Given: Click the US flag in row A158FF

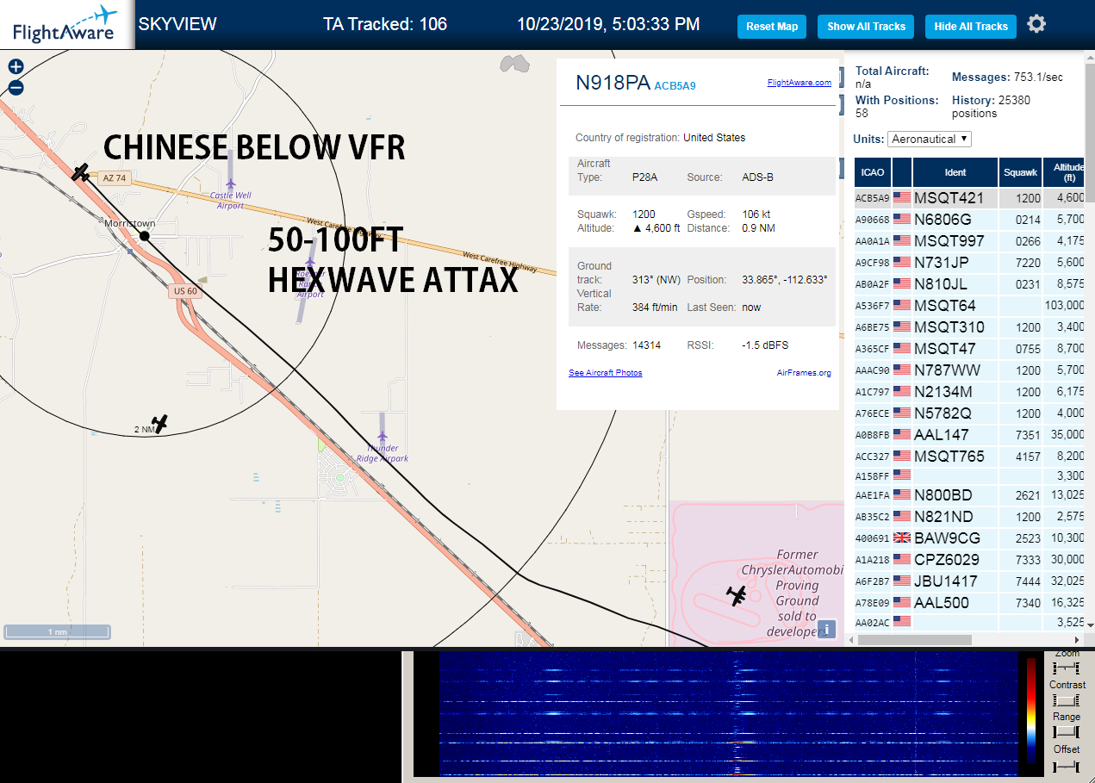Looking at the screenshot, I should [902, 475].
